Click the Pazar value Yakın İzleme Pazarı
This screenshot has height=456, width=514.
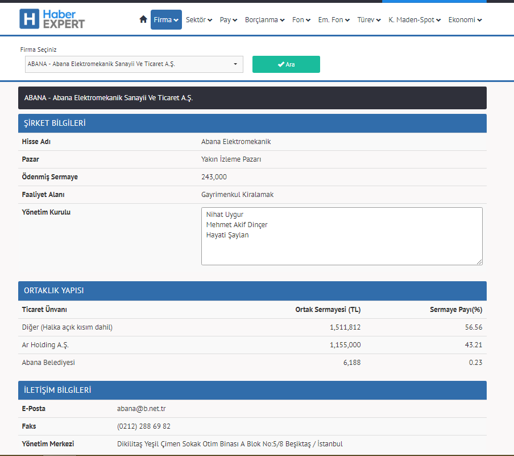click(x=231, y=159)
